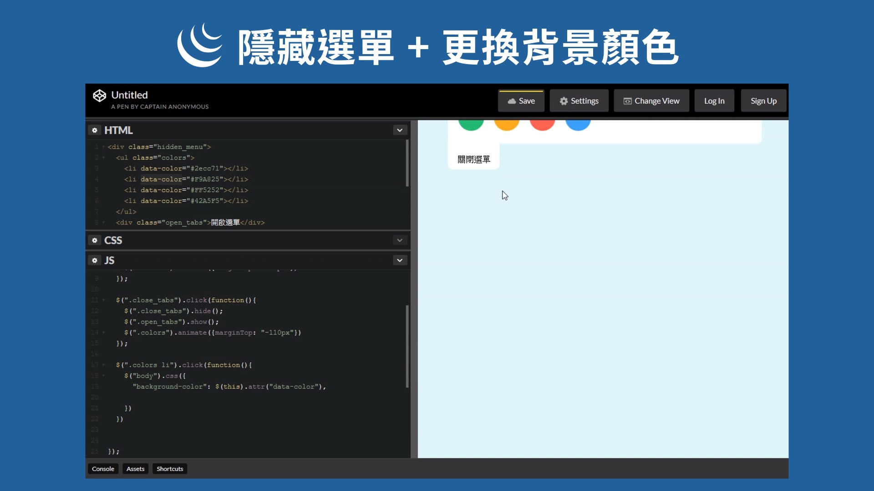
Task: Fold JS line 18 body css block
Action: click(104, 376)
